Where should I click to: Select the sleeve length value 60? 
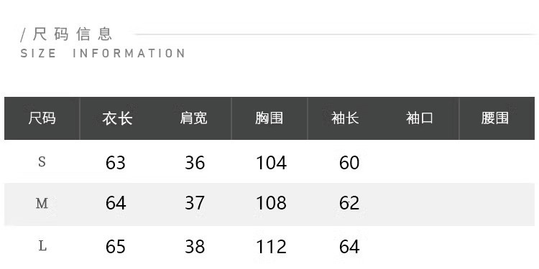[x=349, y=163]
